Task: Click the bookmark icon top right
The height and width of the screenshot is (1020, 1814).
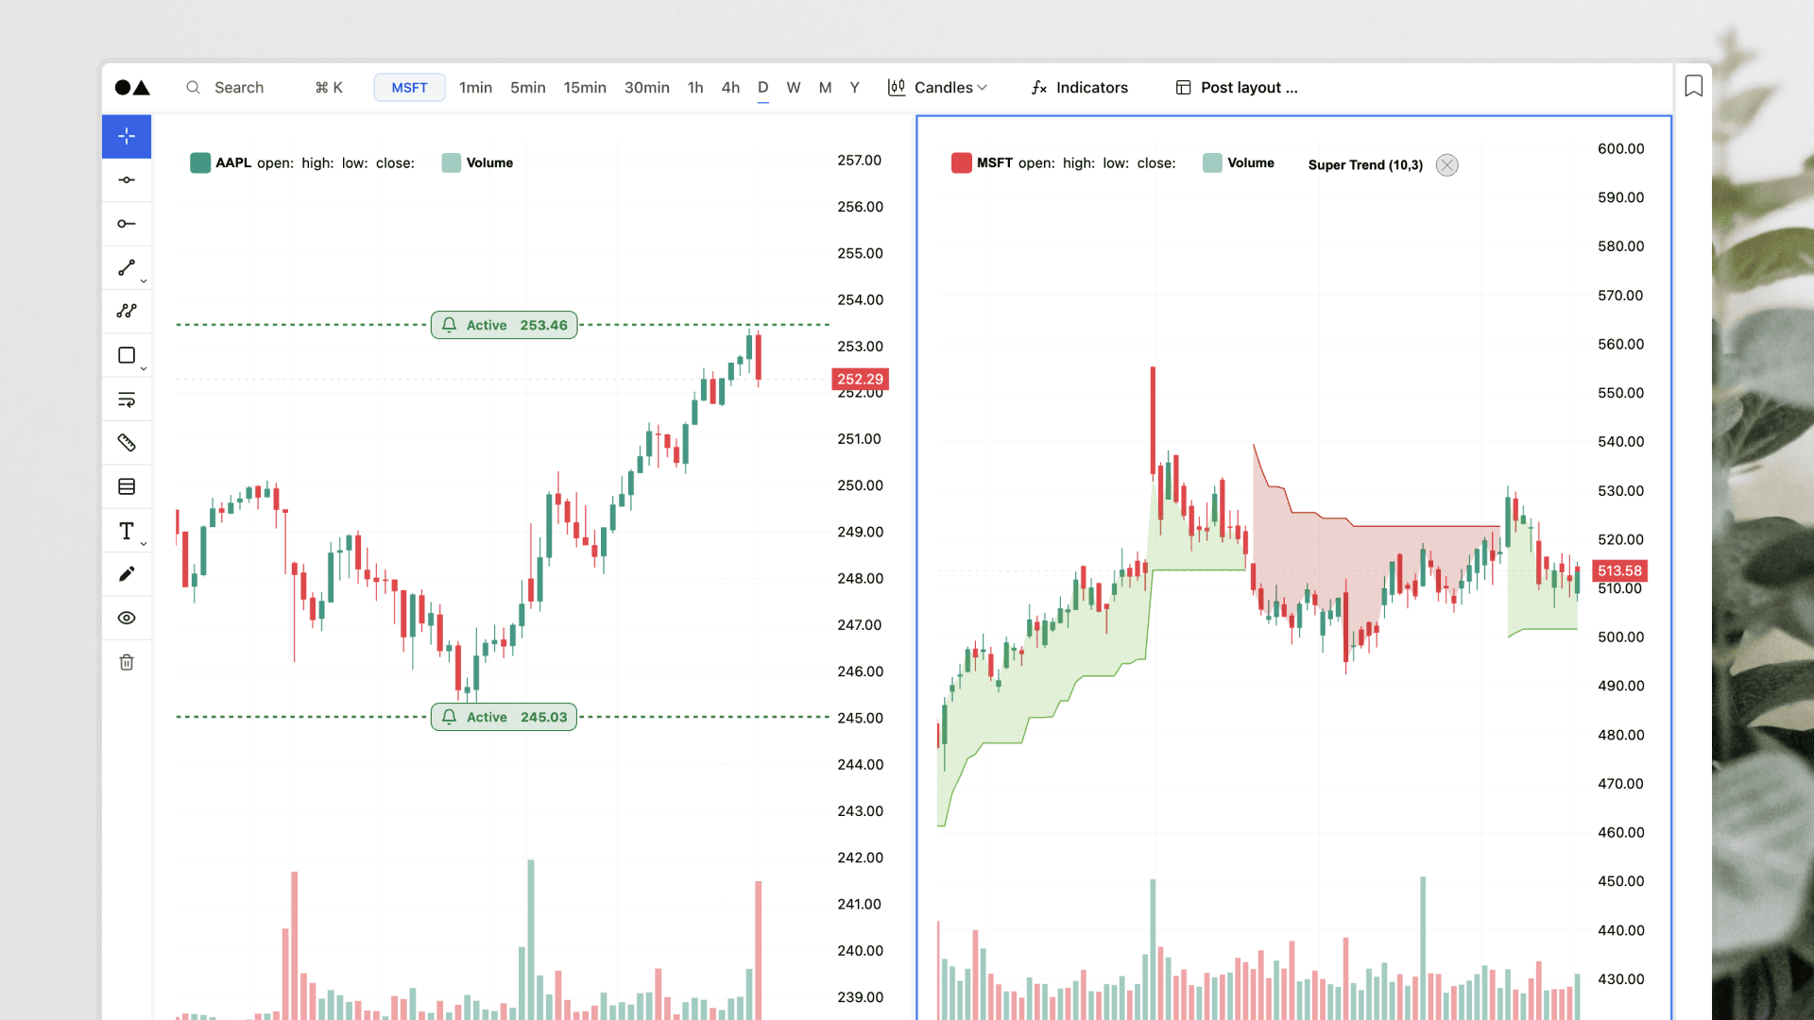Action: pos(1693,85)
